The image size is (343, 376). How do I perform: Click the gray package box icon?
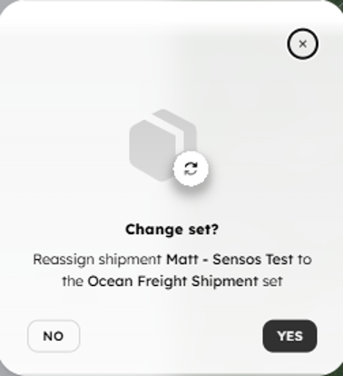(163, 145)
